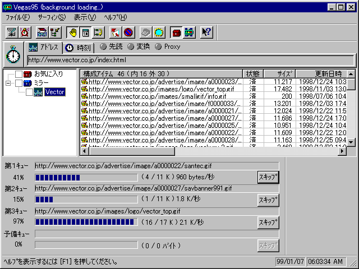The width and height of the screenshot is (359, 269).
Task: Toggle the red treasure chest toolbar icon
Action: click(x=176, y=33)
